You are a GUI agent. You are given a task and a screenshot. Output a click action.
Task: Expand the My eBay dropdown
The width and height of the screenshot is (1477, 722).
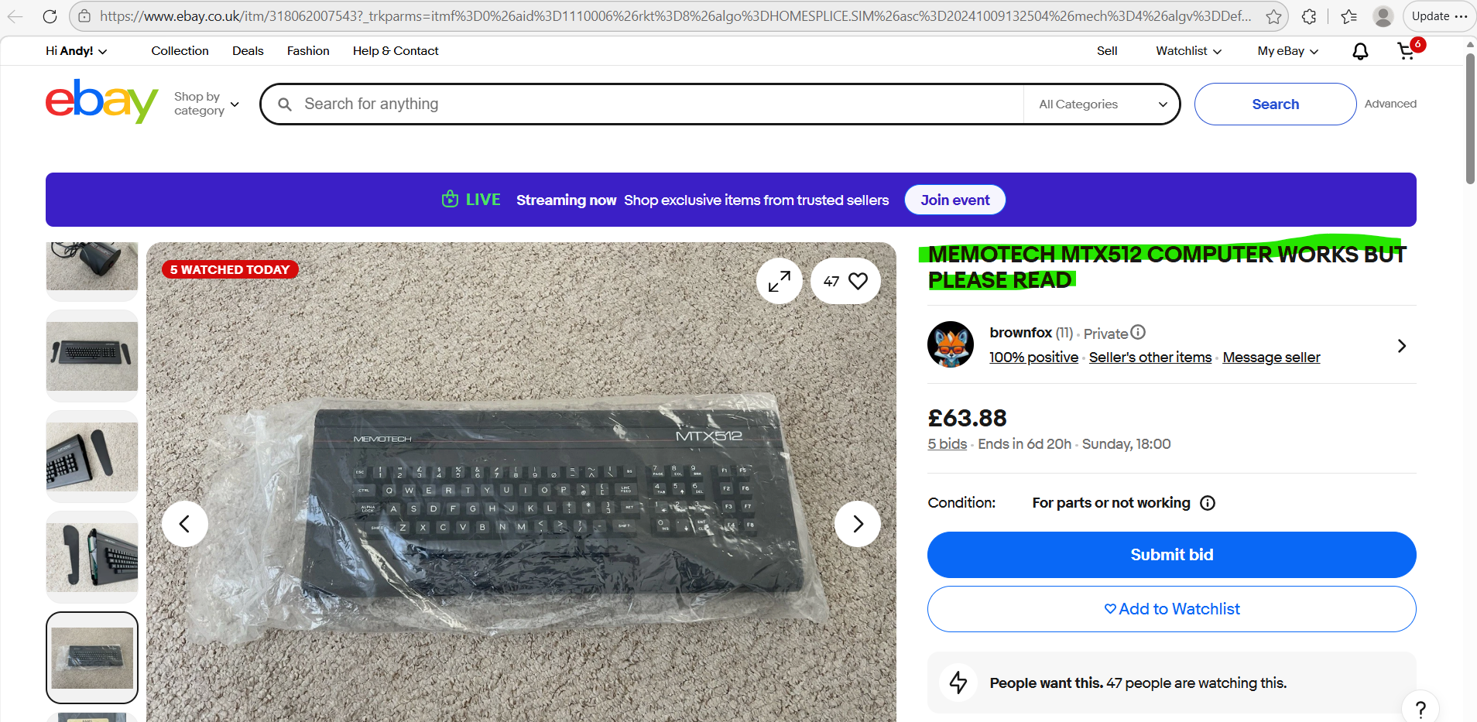[1287, 51]
